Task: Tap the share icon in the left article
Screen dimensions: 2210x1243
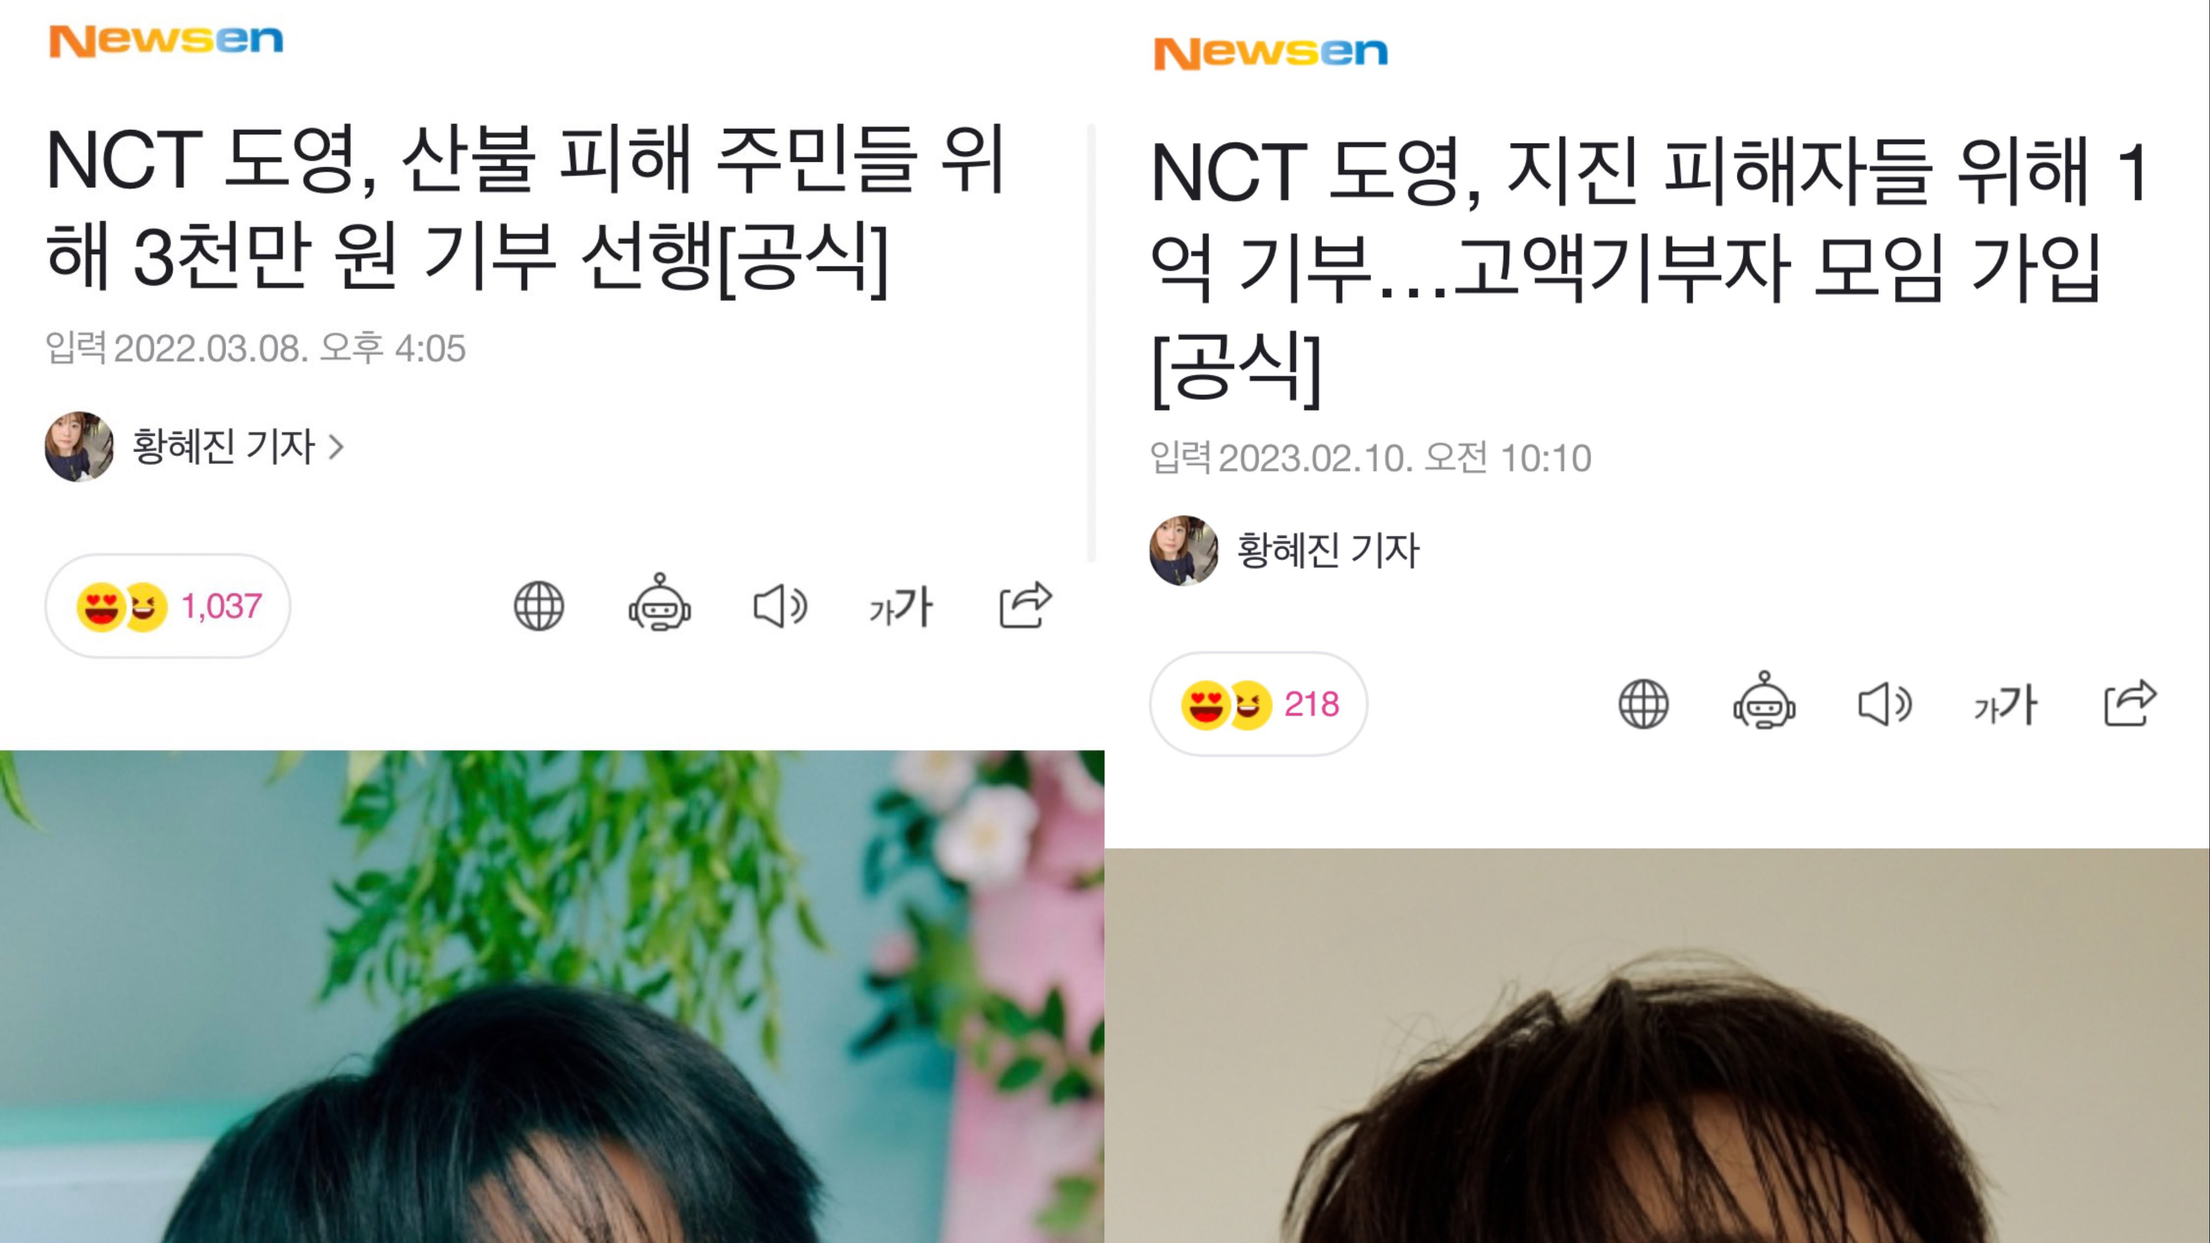Action: [x=1025, y=605]
